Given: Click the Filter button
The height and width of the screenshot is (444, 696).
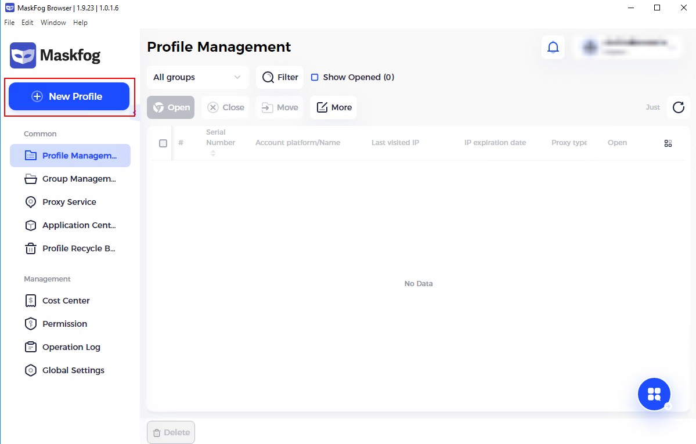Looking at the screenshot, I should click(280, 77).
